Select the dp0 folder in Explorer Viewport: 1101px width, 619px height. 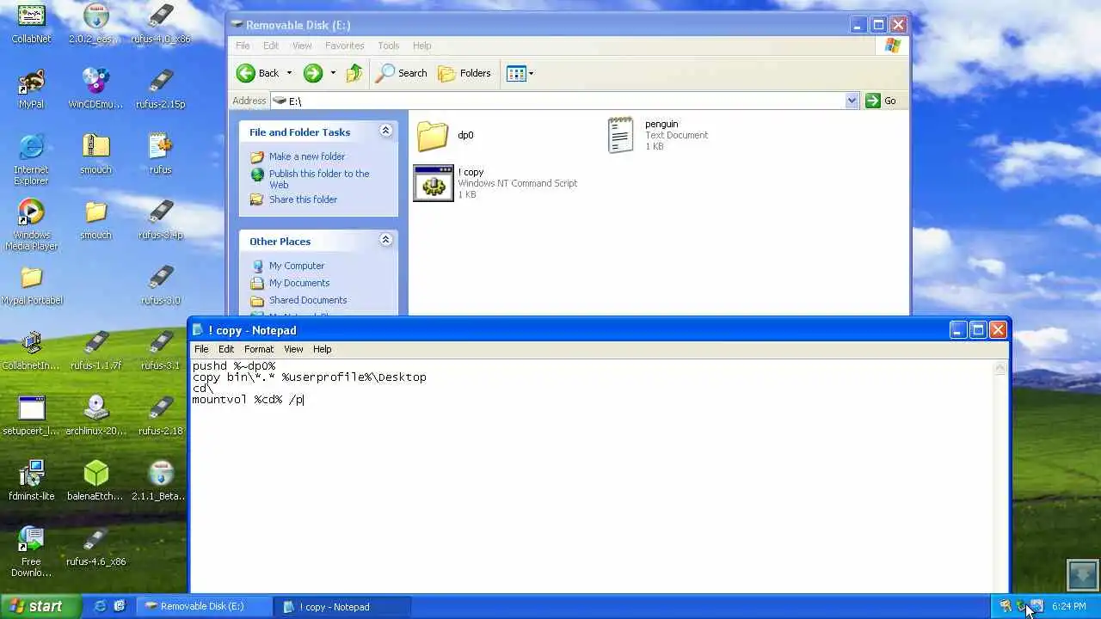click(446, 135)
